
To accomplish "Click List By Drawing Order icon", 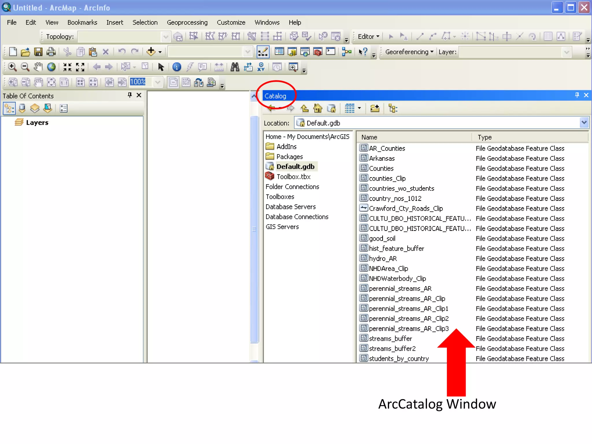I will [x=9, y=109].
